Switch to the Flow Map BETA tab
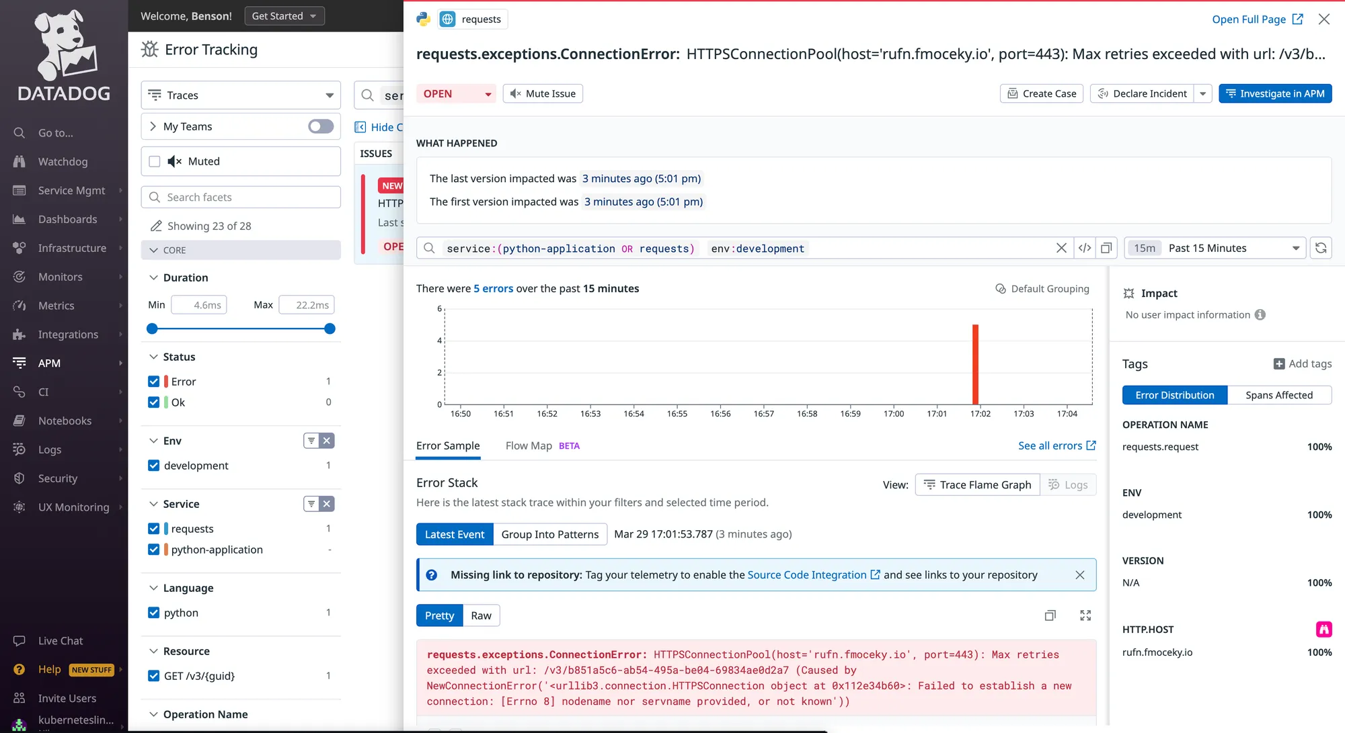Viewport: 1345px width, 733px height. pos(543,445)
